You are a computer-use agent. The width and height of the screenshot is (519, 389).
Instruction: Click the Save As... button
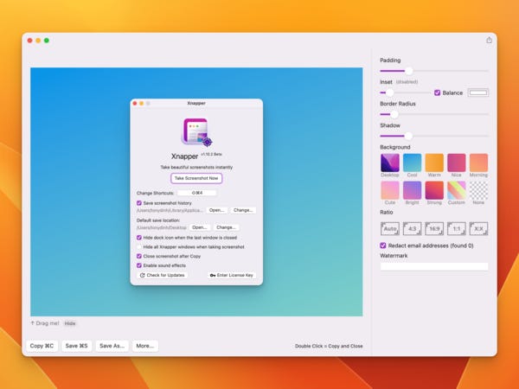pos(112,346)
